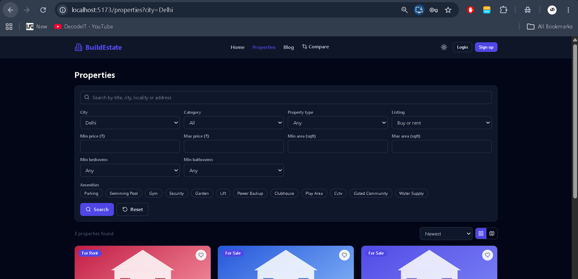Open the Newest sort dropdown
The height and width of the screenshot is (279, 578).
coord(446,234)
